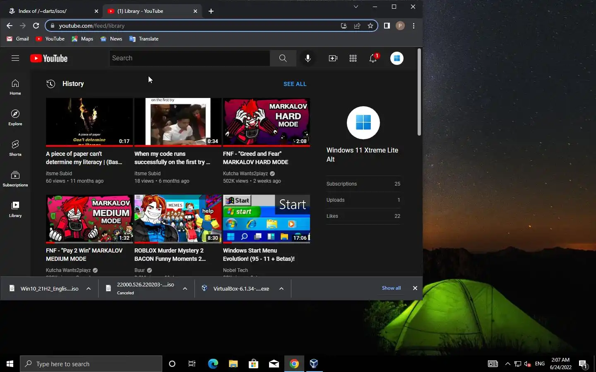The image size is (596, 372).
Task: Play 'A piece of paper can't determine' thumbnail
Action: point(89,122)
